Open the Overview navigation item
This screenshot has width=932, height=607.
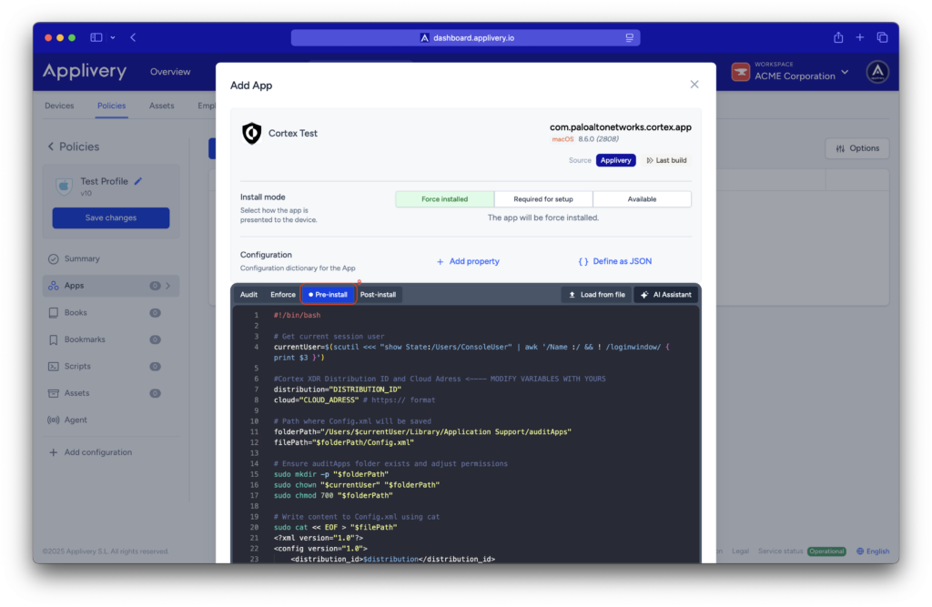170,72
